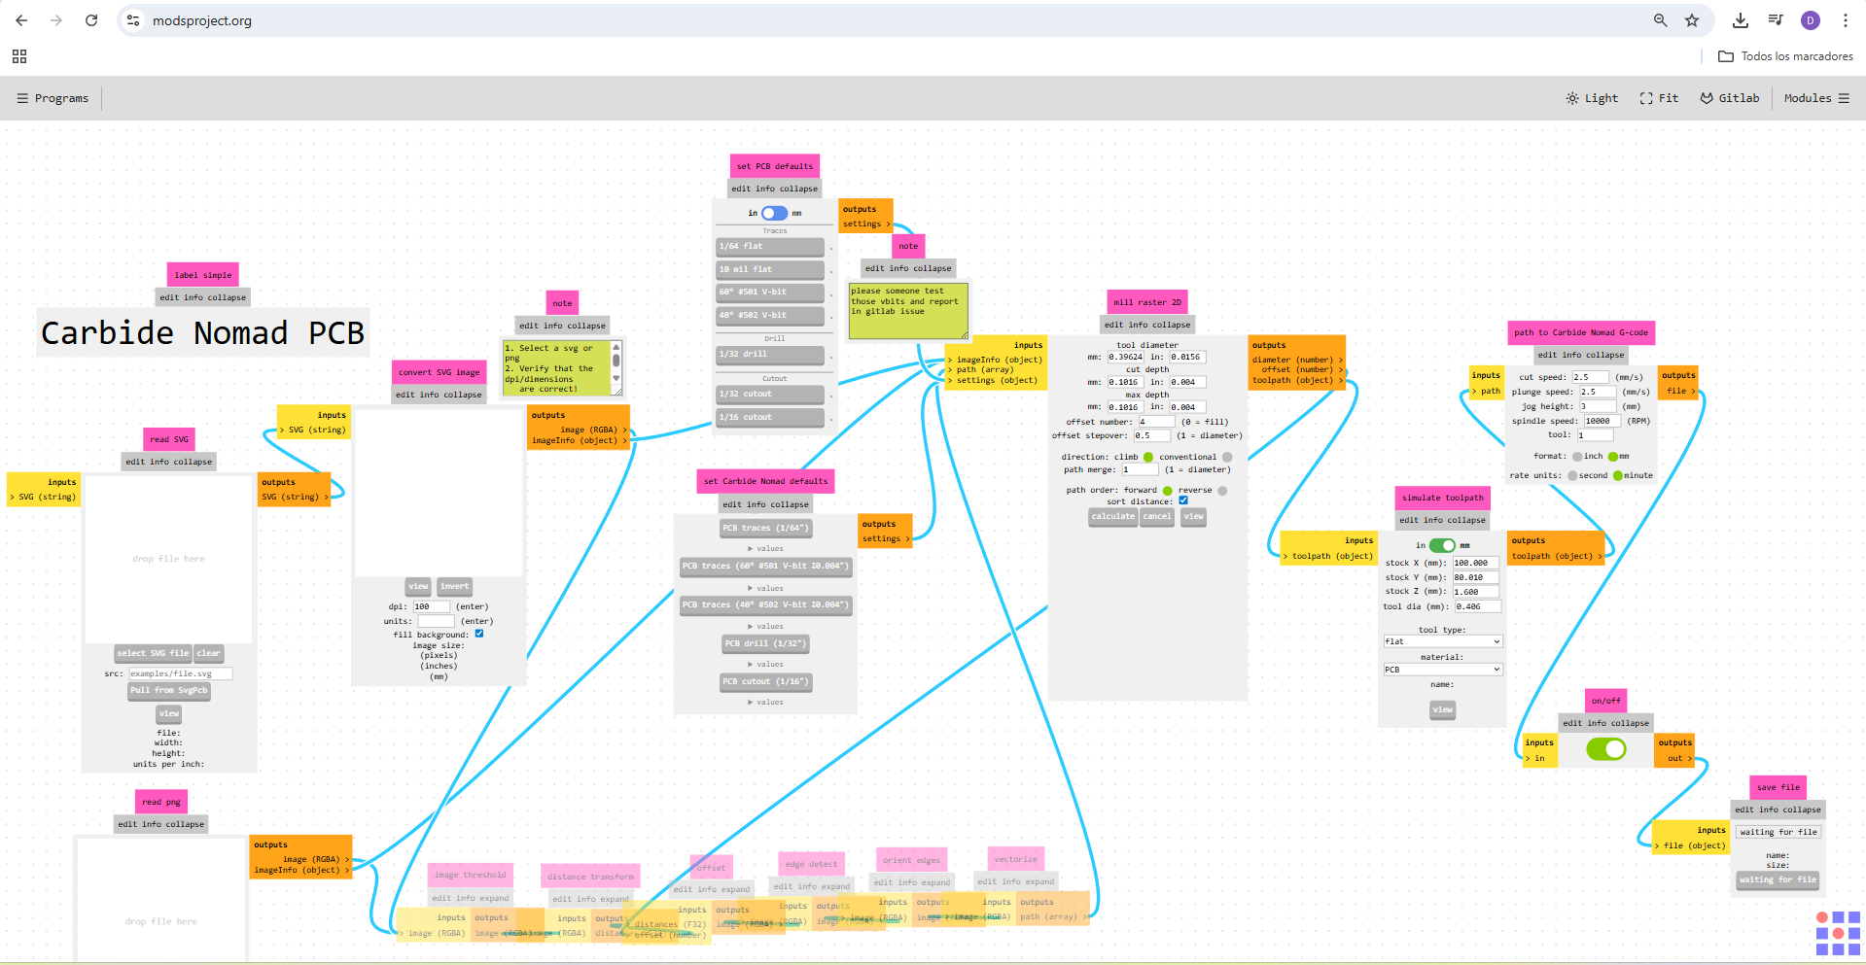Toggle in/mm switch in simulate toolpath
Image resolution: width=1866 pixels, height=965 pixels.
click(1442, 545)
